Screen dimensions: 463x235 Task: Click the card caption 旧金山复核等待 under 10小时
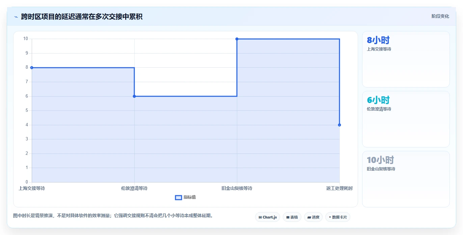pyautogui.click(x=381, y=169)
